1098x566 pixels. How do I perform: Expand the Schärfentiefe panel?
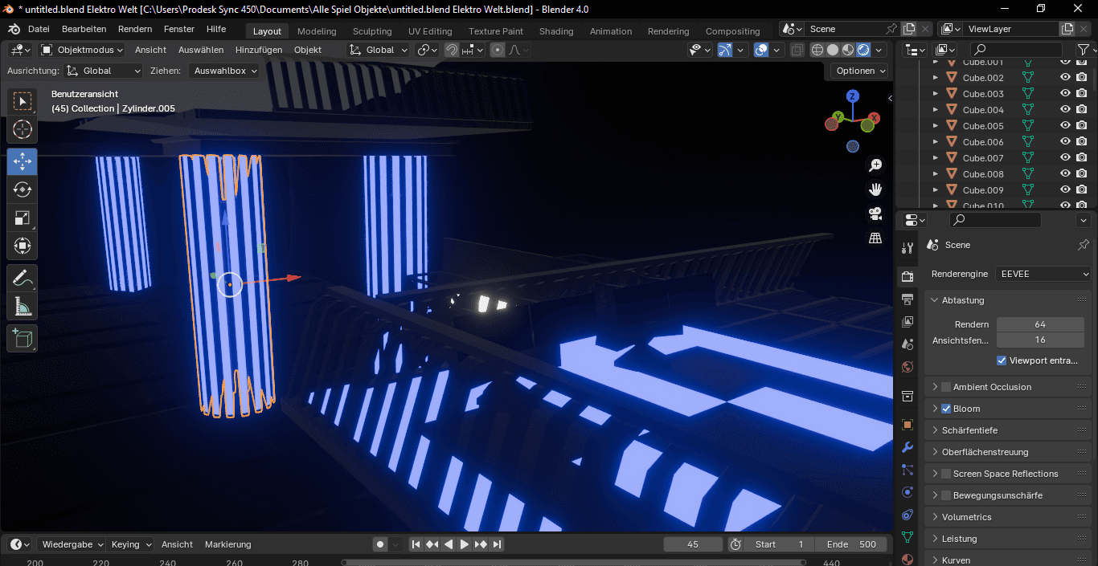1008,430
